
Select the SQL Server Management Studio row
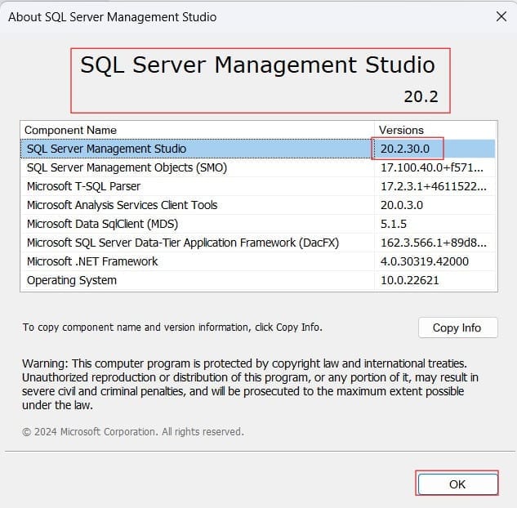click(x=258, y=149)
